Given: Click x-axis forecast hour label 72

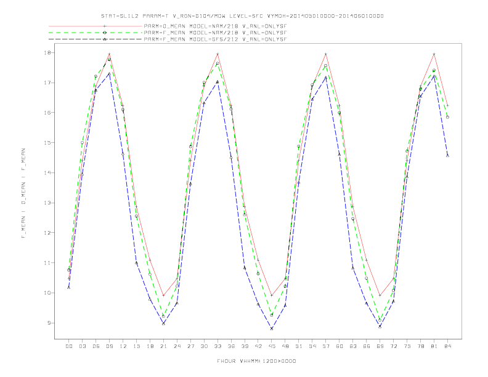Looking at the screenshot, I should pos(393,346).
